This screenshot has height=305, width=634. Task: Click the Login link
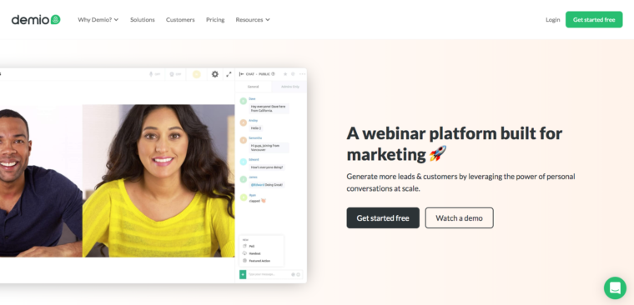(553, 19)
